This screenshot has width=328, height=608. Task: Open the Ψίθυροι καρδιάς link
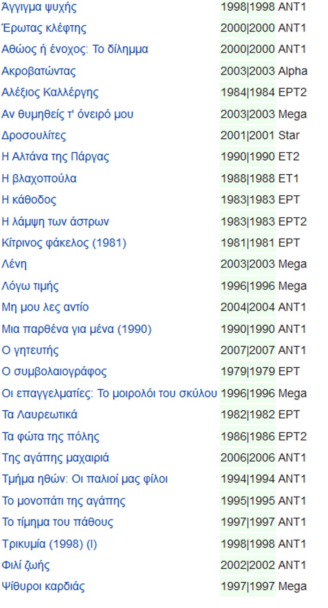pyautogui.click(x=43, y=586)
